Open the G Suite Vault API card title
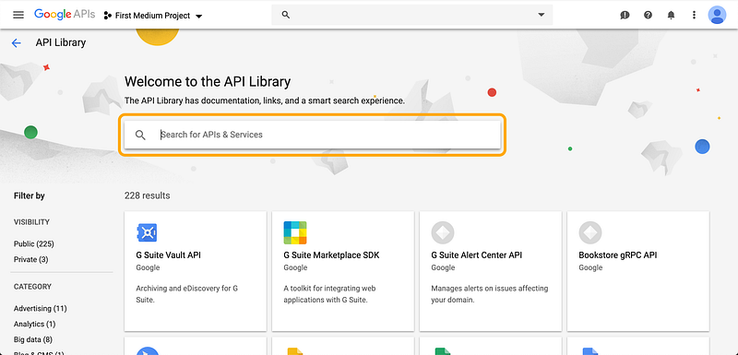Image resolution: width=738 pixels, height=355 pixels. pyautogui.click(x=169, y=255)
